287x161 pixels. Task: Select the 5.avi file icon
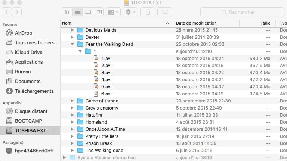pyautogui.click(x=96, y=87)
